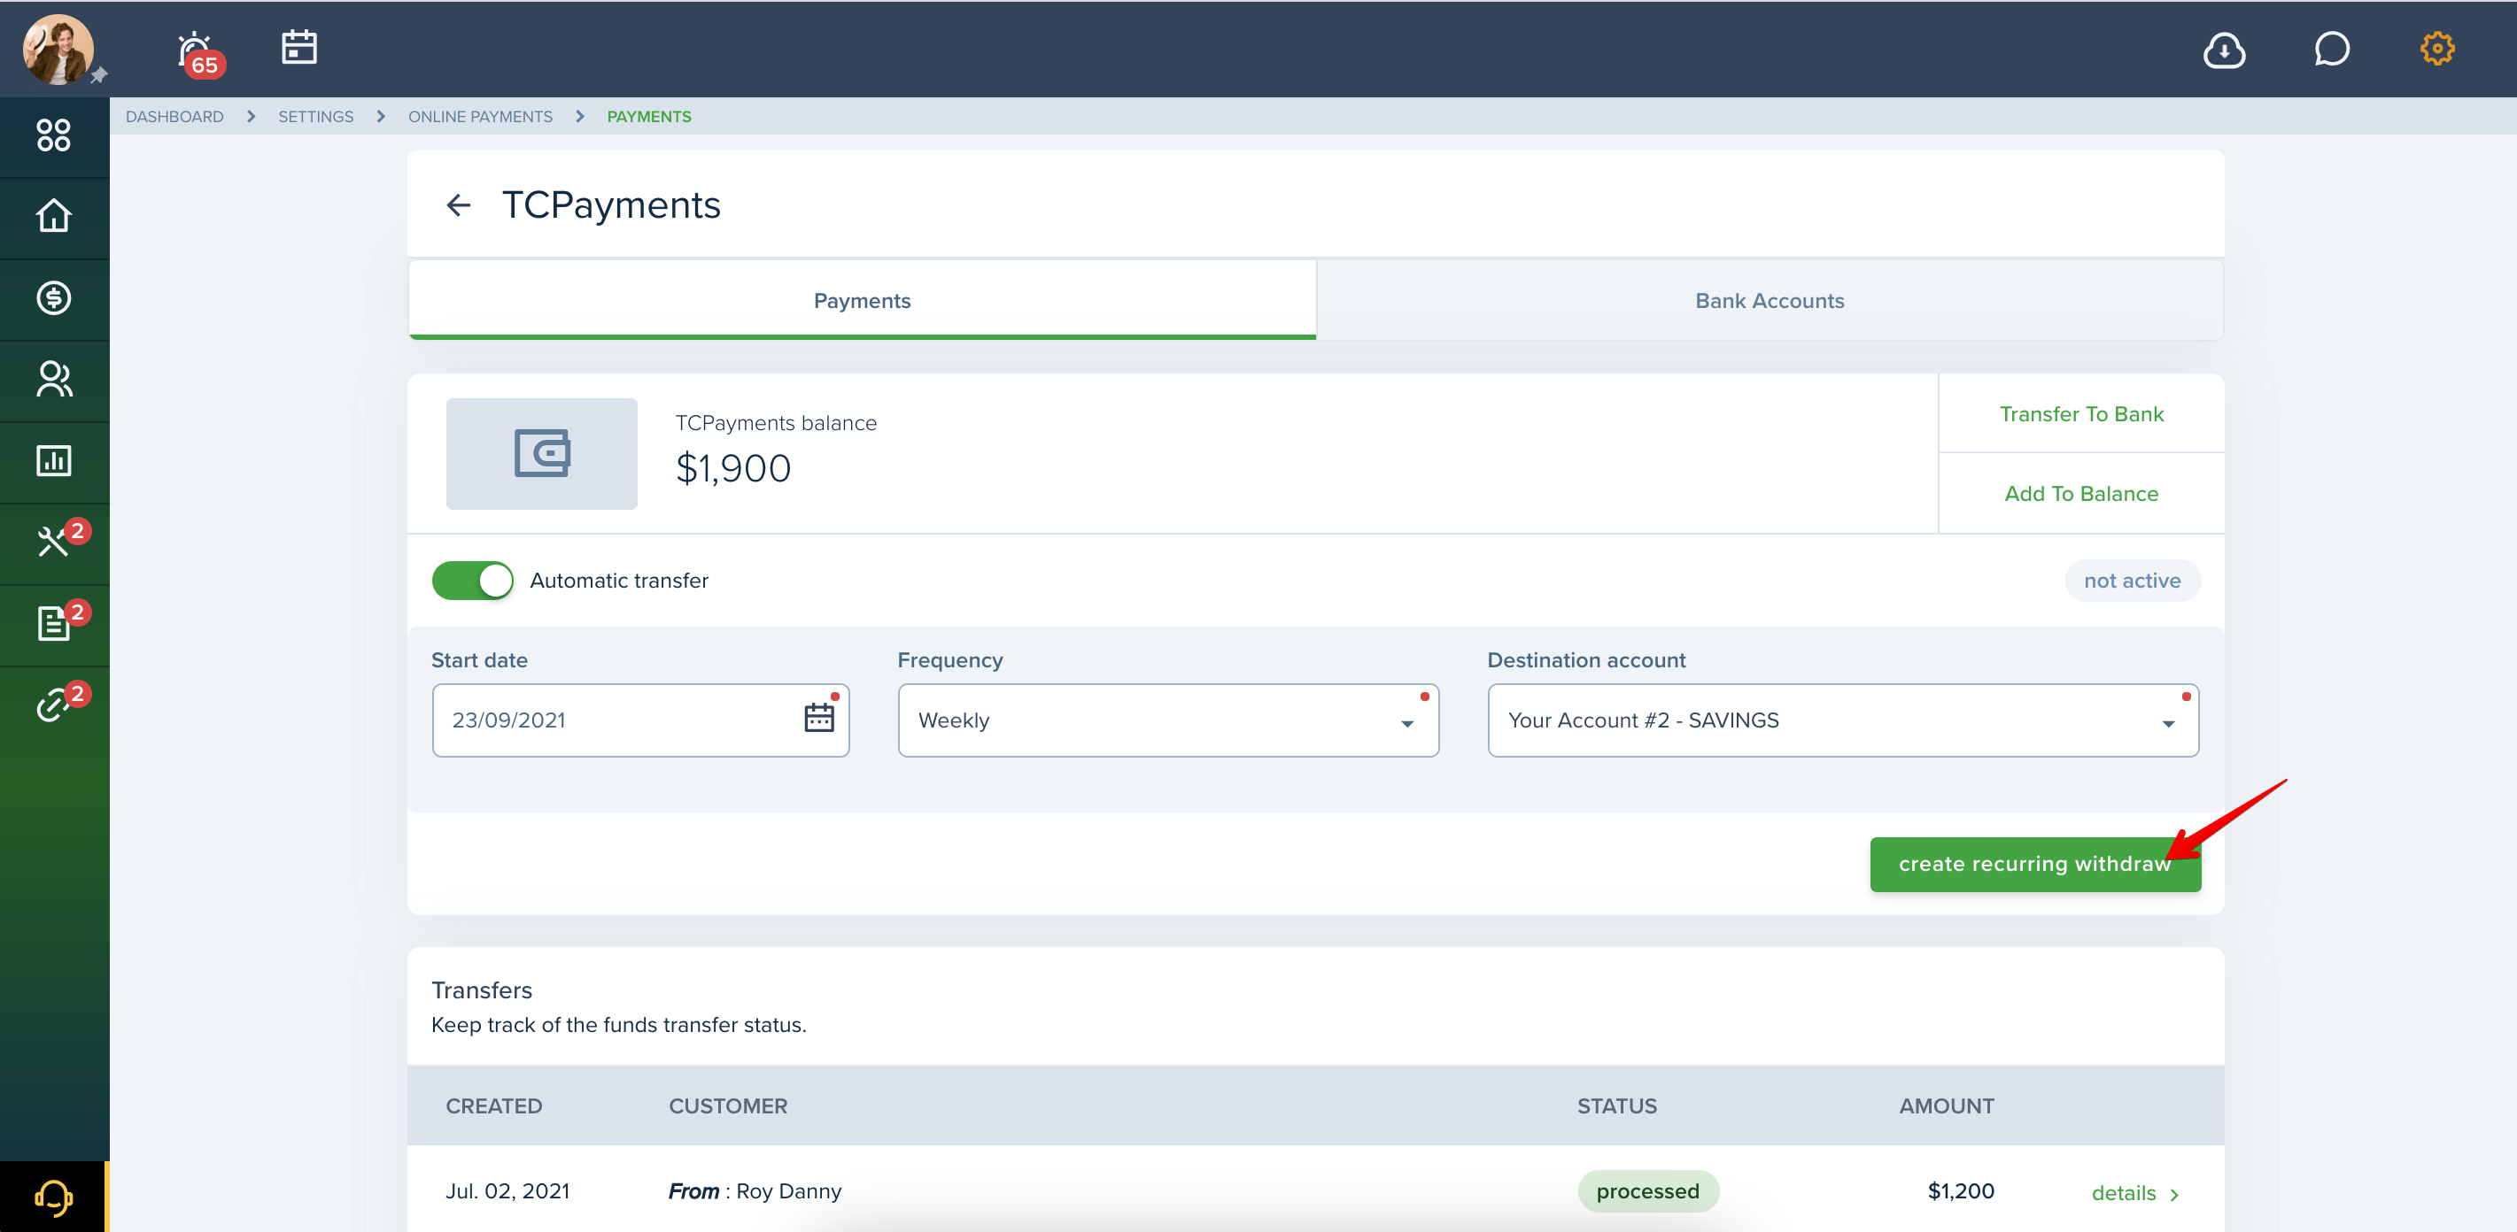Switch to the Payments tab
The height and width of the screenshot is (1232, 2517).
(862, 301)
